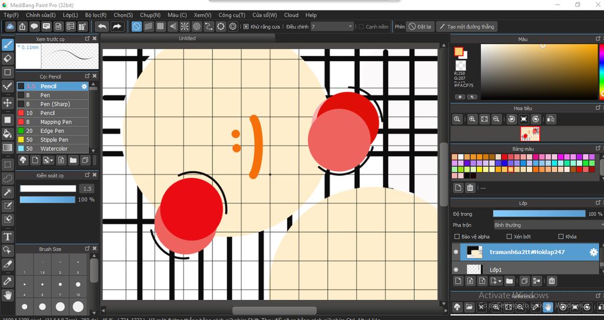Create a new layer folder
The image size is (604, 320).
coord(509,281)
